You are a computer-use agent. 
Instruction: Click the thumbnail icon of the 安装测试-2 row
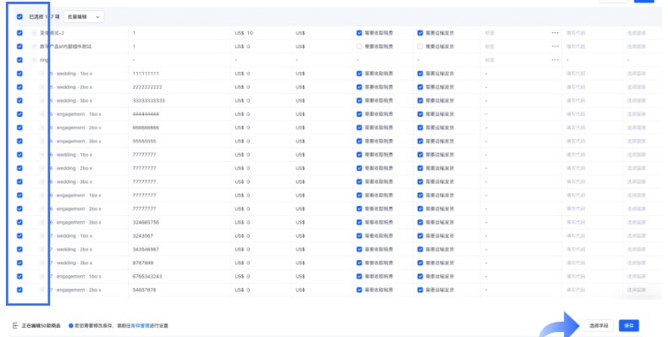coord(34,33)
